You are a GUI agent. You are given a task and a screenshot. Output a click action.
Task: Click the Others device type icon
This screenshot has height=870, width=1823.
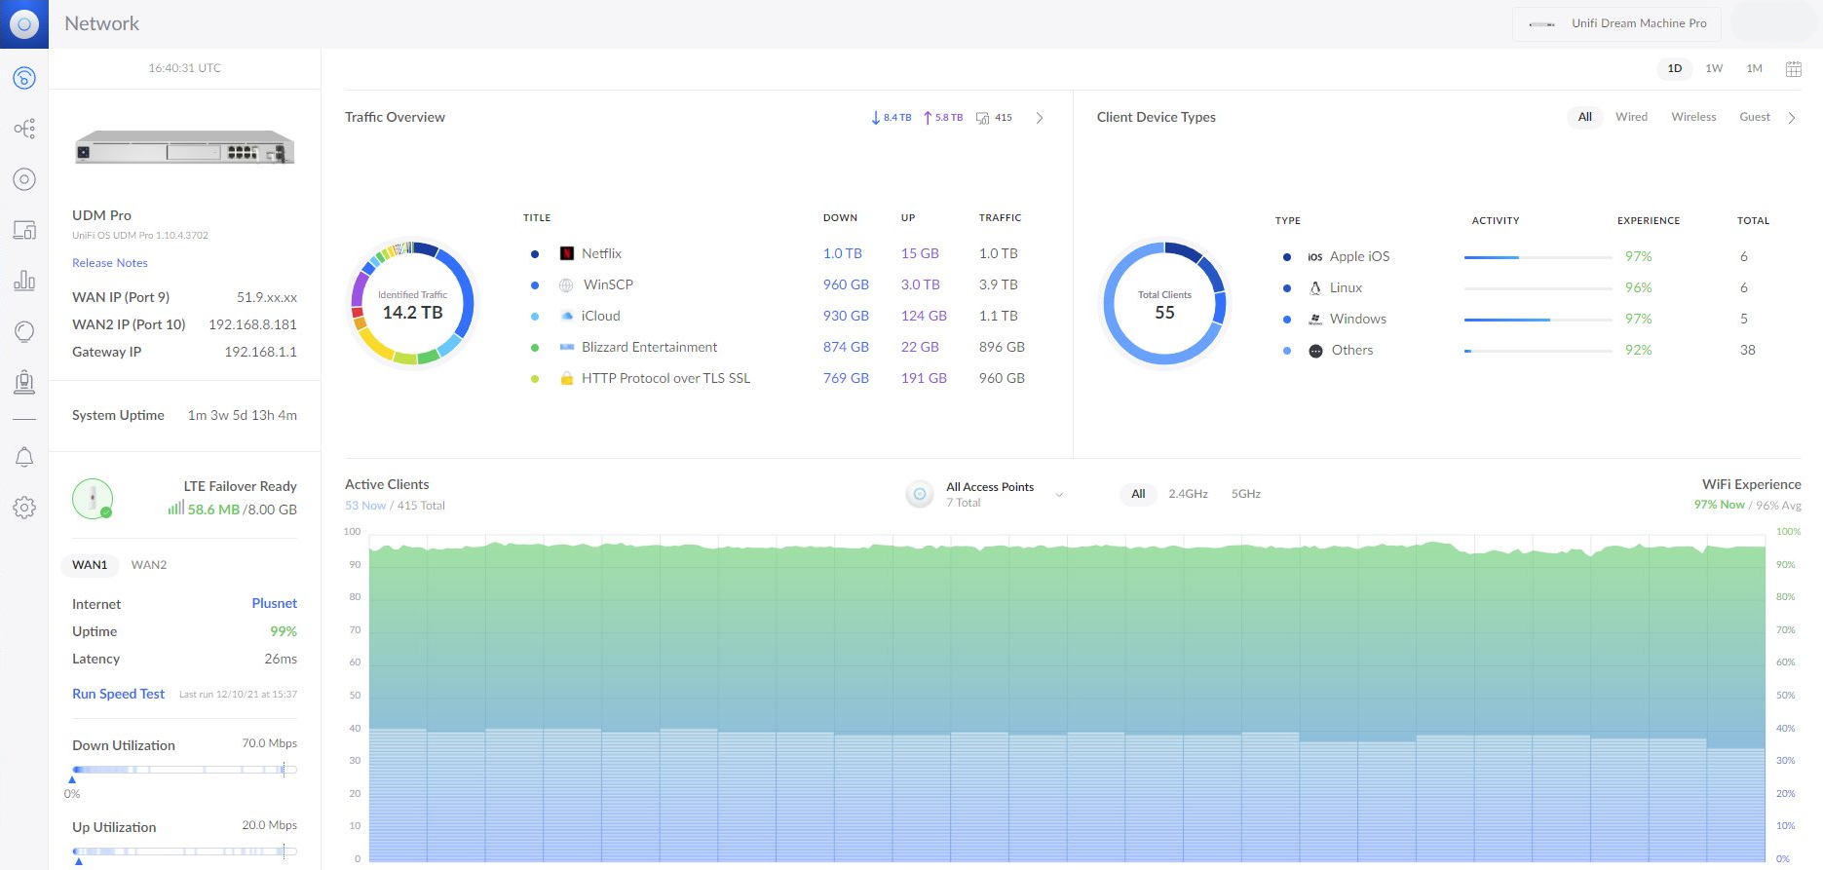pos(1315,351)
